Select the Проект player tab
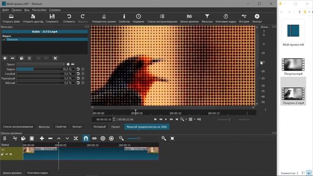This screenshot has width=313, height=176. pos(115,127)
